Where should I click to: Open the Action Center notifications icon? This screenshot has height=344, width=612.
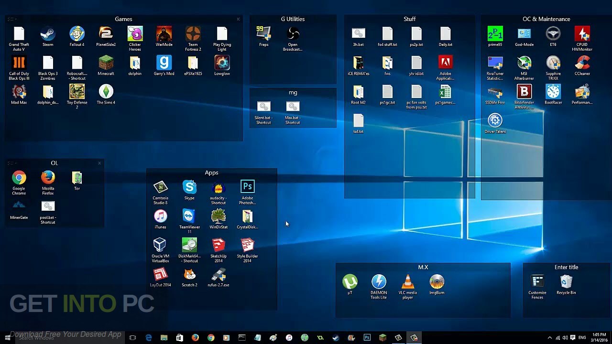(x=573, y=338)
